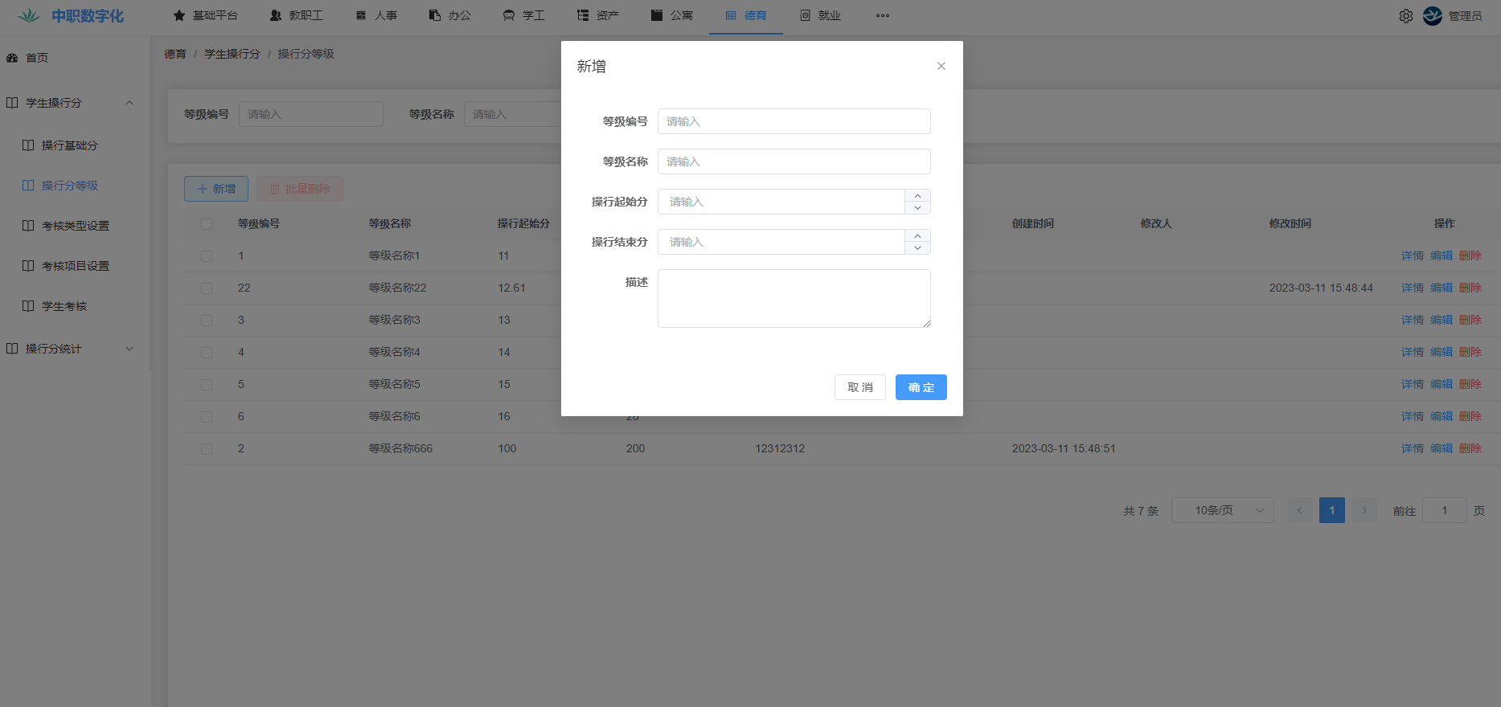Collapse the 学生操行分 sidebar group
This screenshot has height=707, width=1501.
coord(129,103)
